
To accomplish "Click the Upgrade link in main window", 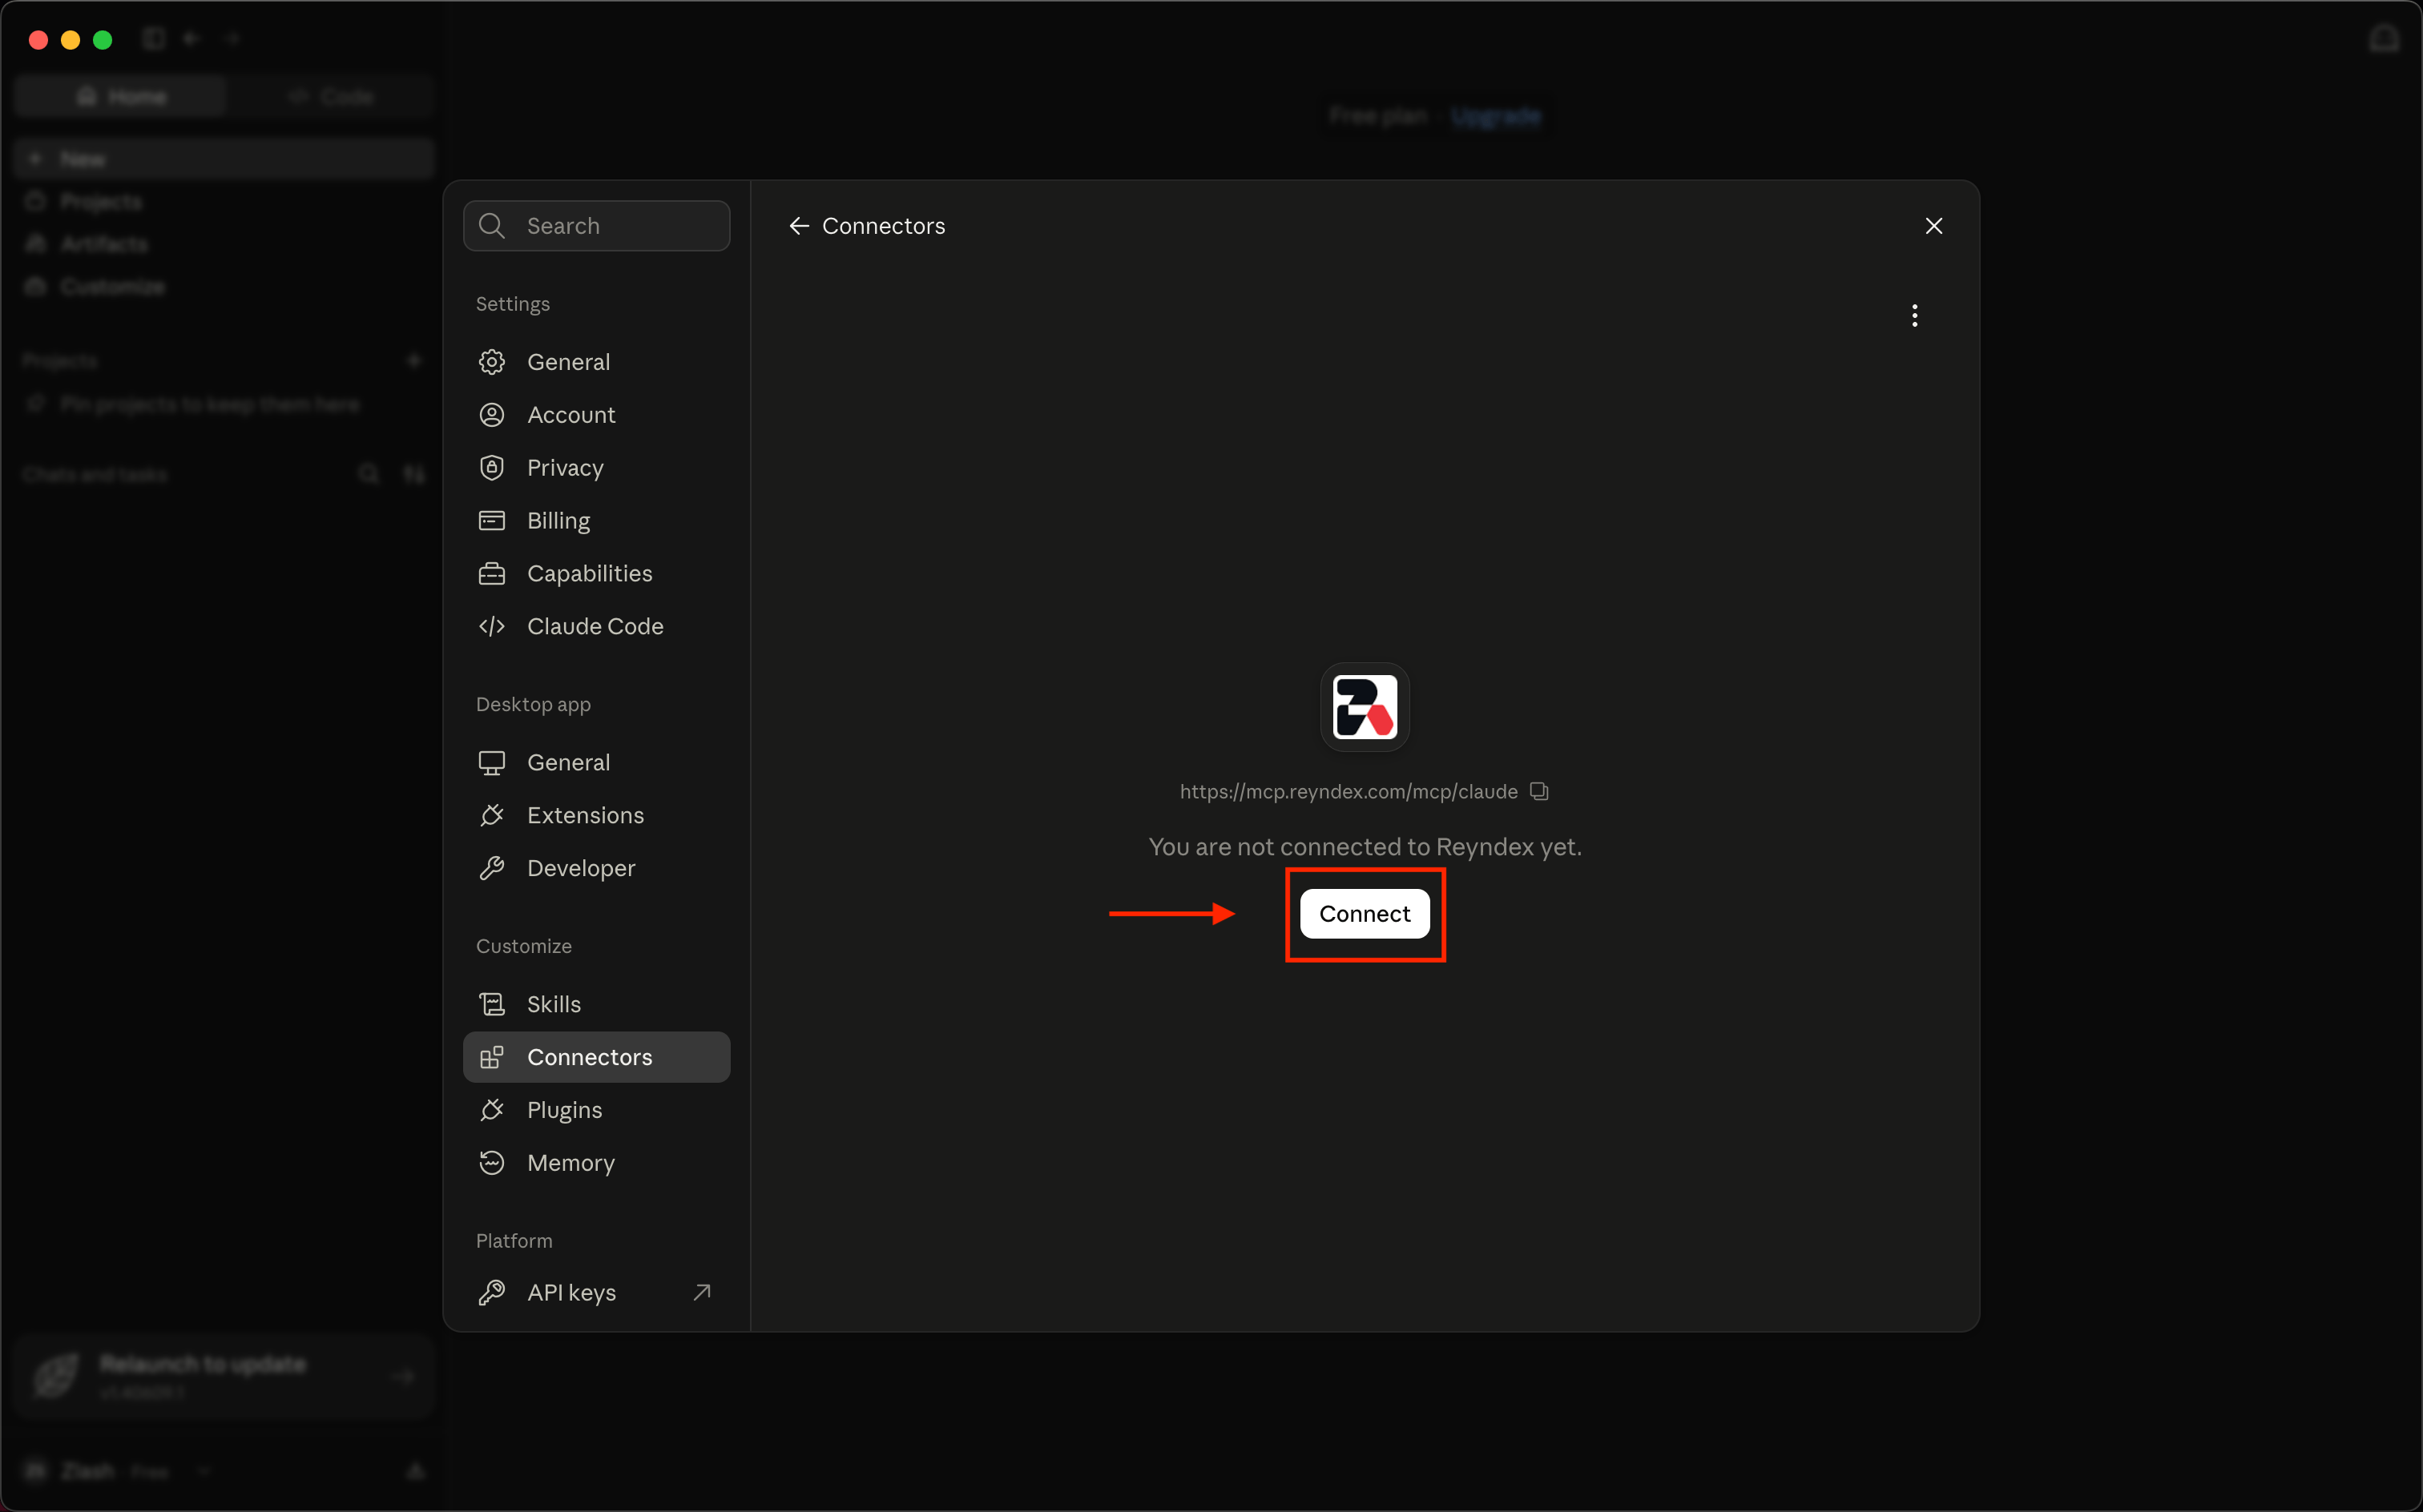I will [x=1496, y=117].
